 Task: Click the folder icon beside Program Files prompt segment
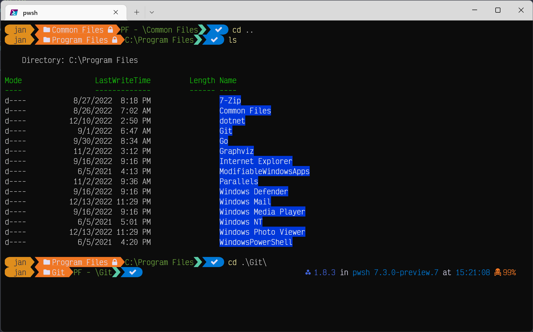46,40
